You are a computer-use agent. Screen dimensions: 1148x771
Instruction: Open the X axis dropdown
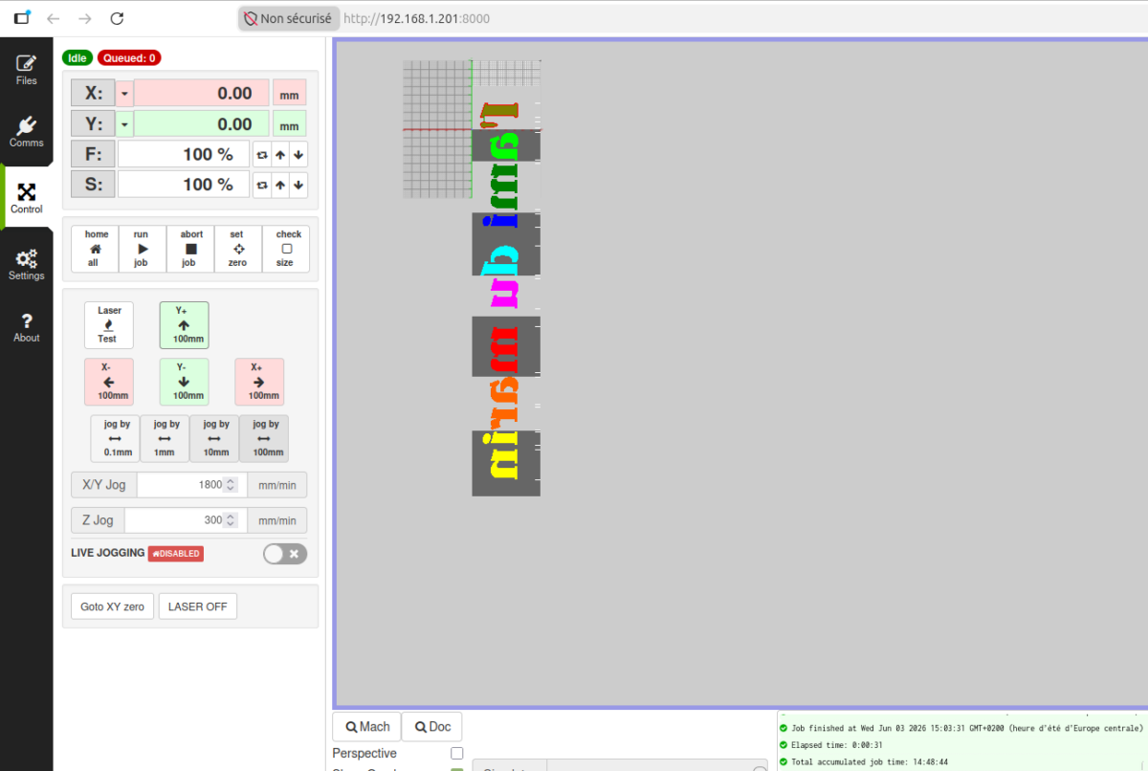[125, 94]
